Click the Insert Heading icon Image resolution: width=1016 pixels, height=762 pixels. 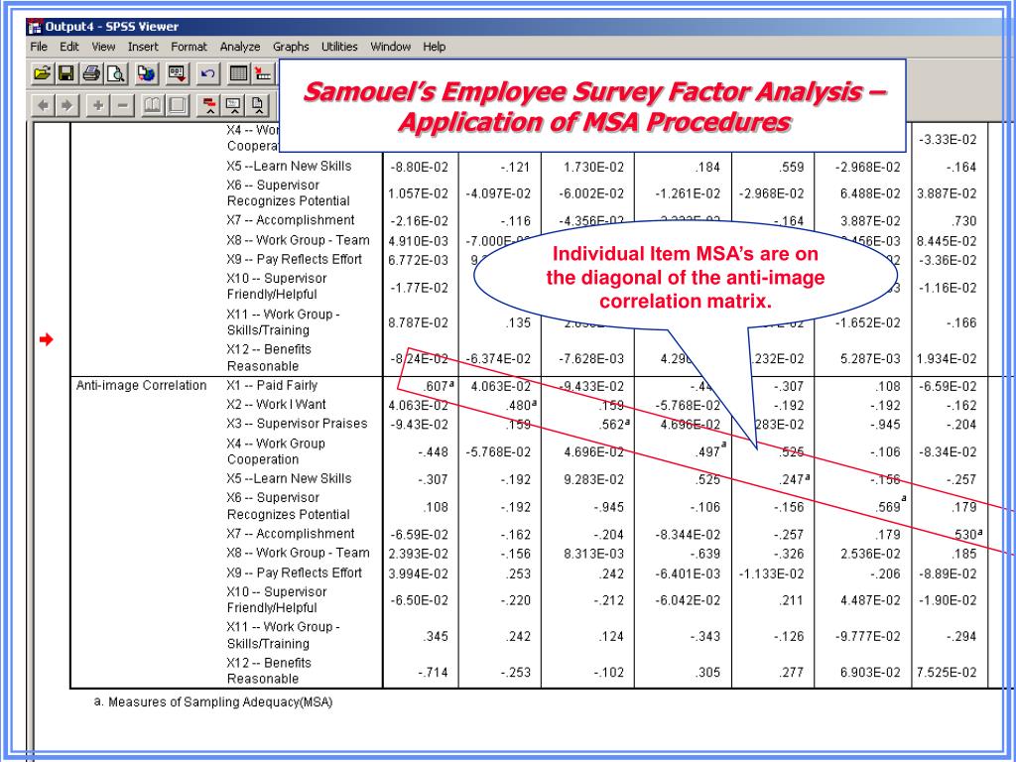tap(209, 105)
